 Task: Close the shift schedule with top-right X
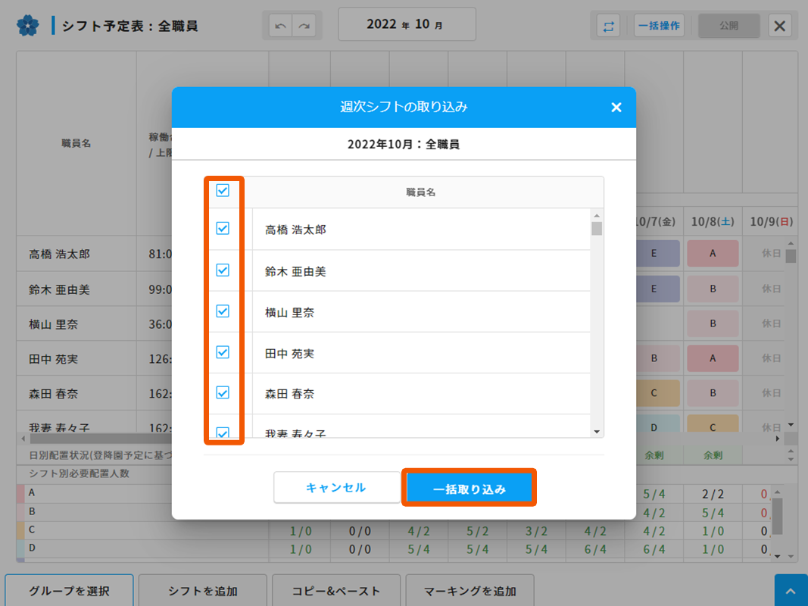[x=780, y=26]
